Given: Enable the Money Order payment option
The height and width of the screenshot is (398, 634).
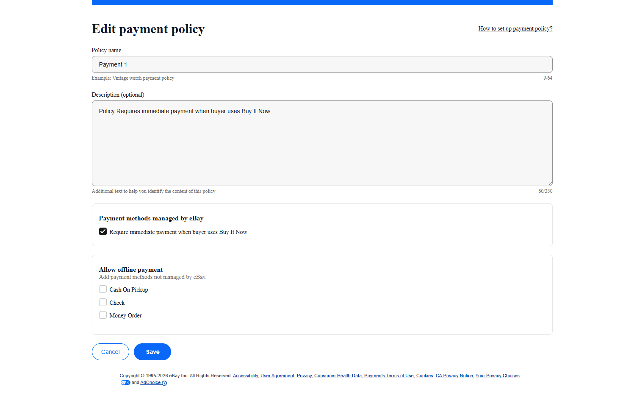Looking at the screenshot, I should (x=103, y=315).
